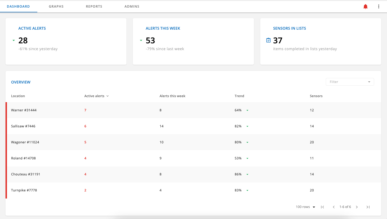Select the Wagoner #11024 location
Screen dimensions: 387x219
[x=25, y=142]
